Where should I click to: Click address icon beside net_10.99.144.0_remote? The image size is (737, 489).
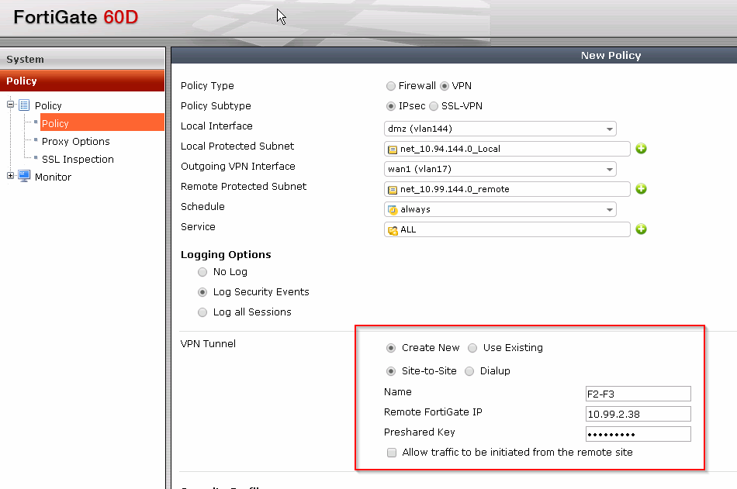(x=392, y=190)
